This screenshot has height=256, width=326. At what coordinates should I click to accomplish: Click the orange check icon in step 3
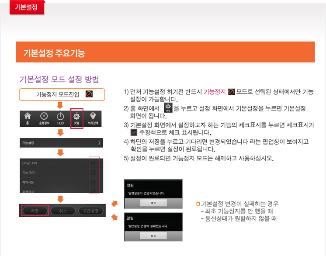134,132
